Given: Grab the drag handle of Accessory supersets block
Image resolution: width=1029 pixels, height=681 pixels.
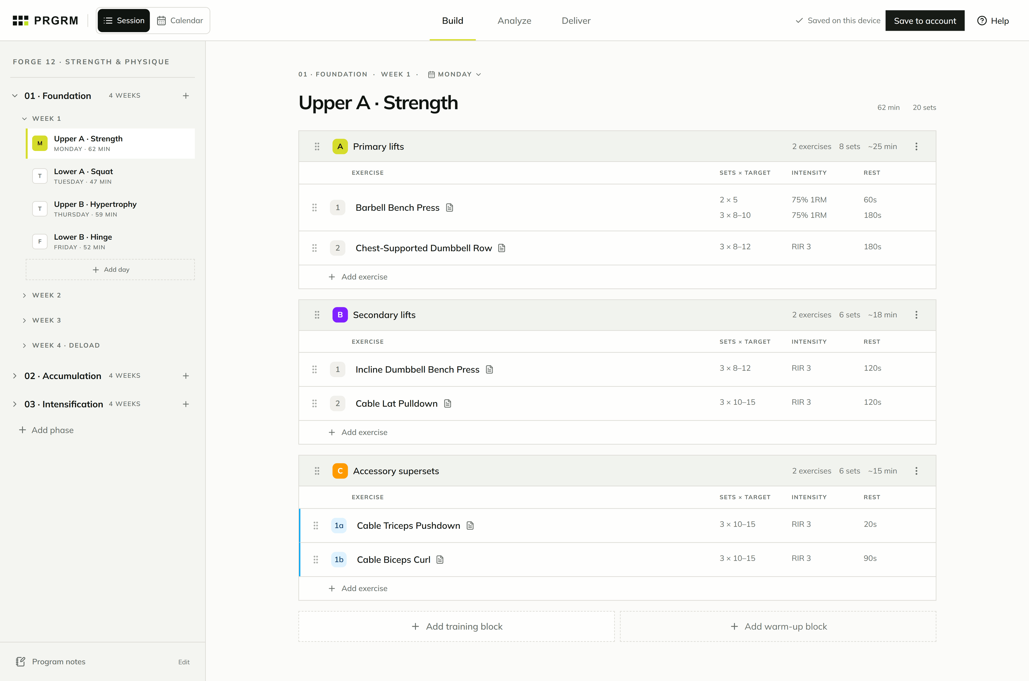Looking at the screenshot, I should point(317,471).
